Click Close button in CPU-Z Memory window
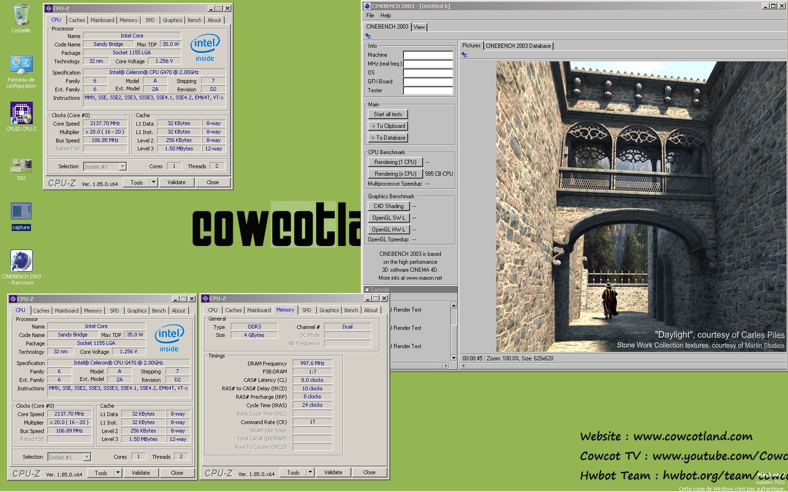788x492 pixels. (x=369, y=472)
